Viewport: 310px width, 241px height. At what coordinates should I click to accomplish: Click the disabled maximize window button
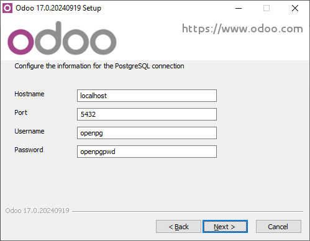tap(267, 8)
